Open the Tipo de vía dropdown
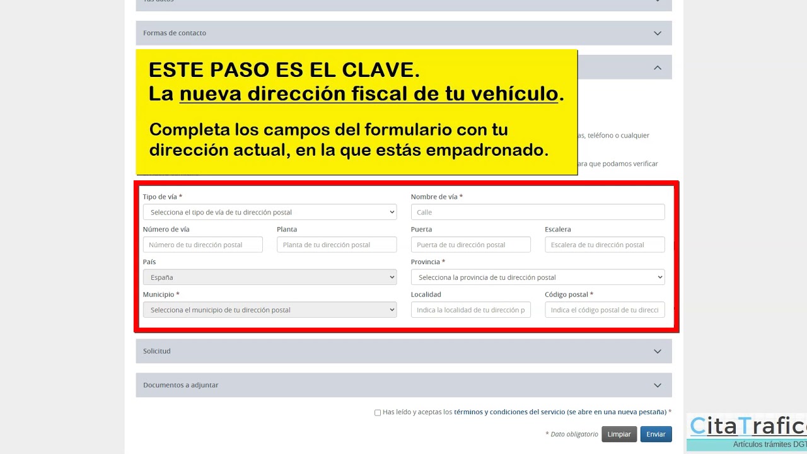This screenshot has height=454, width=807. coord(269,212)
